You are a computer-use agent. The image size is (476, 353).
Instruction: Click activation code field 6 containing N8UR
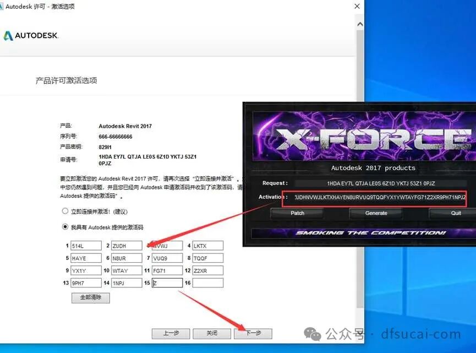(x=127, y=258)
